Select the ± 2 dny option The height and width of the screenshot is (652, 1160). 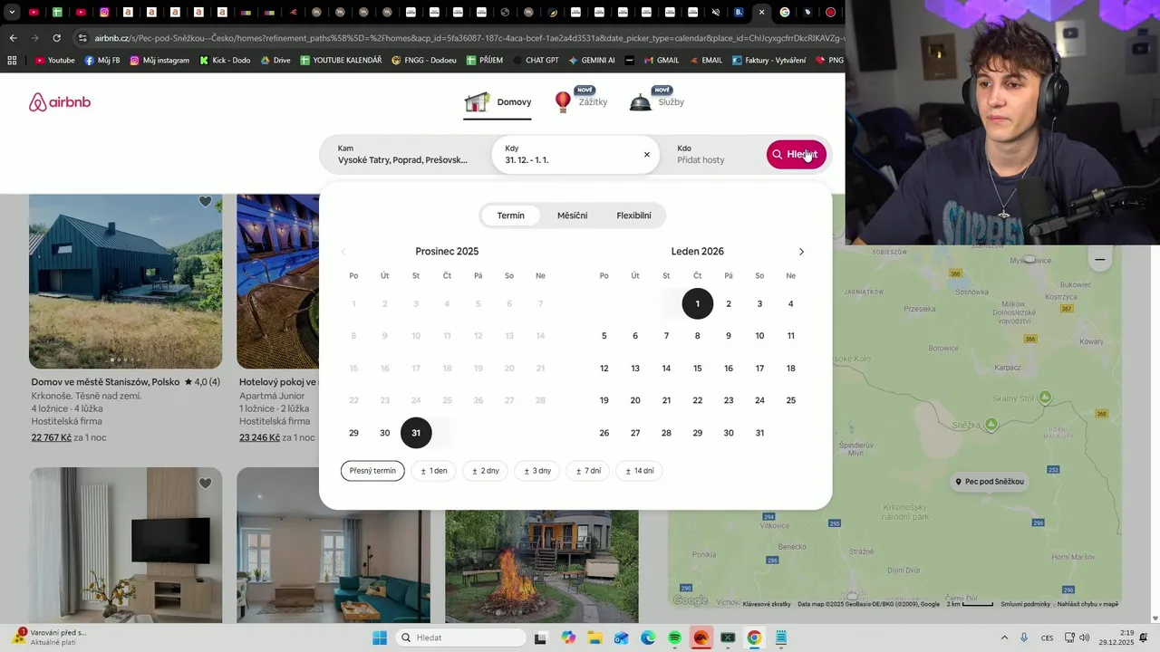tap(486, 471)
